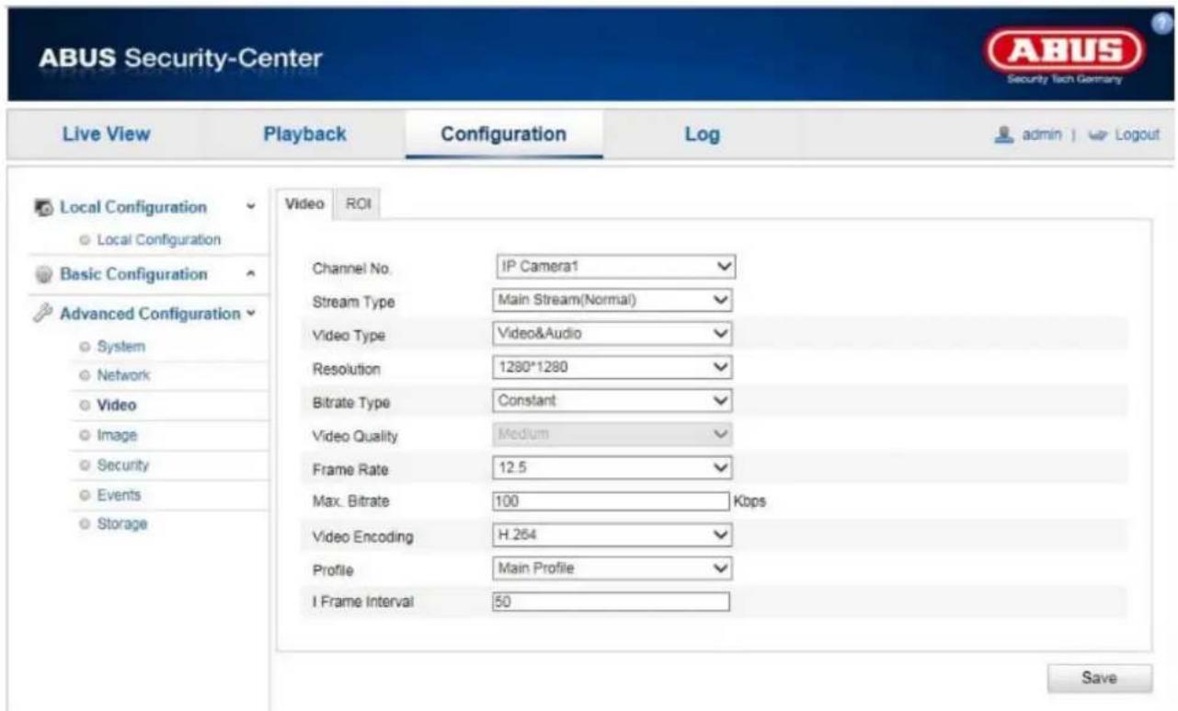The width and height of the screenshot is (1178, 711).
Task: Open Image settings in sidebar
Action: pos(117,435)
